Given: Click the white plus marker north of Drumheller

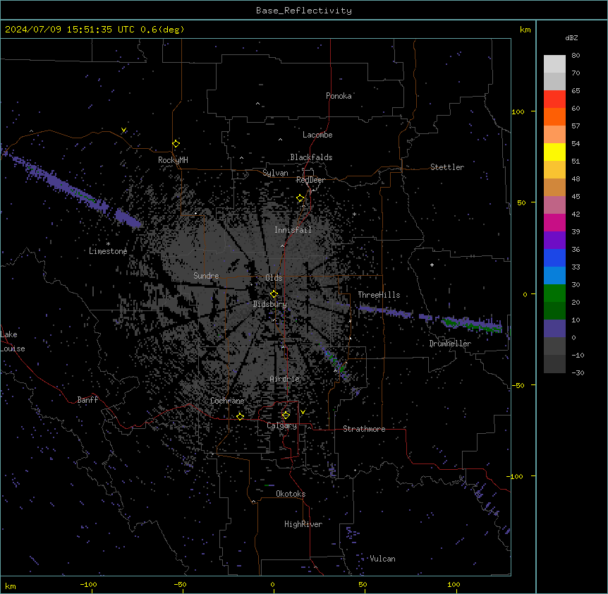Looking at the screenshot, I should click(432, 265).
